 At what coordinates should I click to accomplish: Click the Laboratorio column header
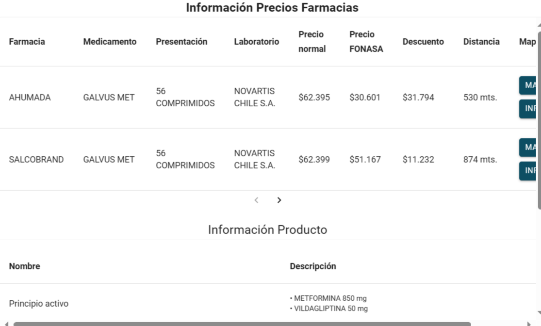click(x=256, y=42)
